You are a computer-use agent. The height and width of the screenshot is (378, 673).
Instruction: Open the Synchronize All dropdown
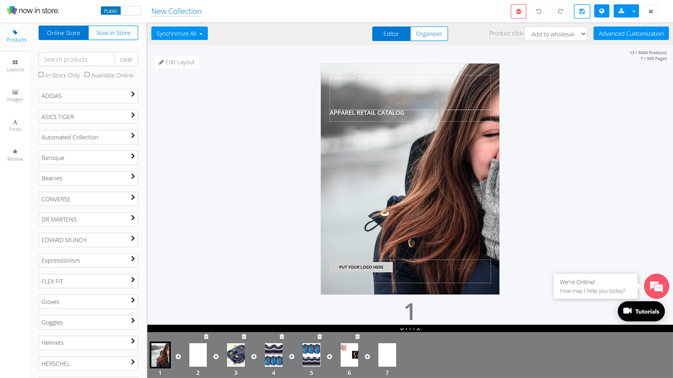179,34
